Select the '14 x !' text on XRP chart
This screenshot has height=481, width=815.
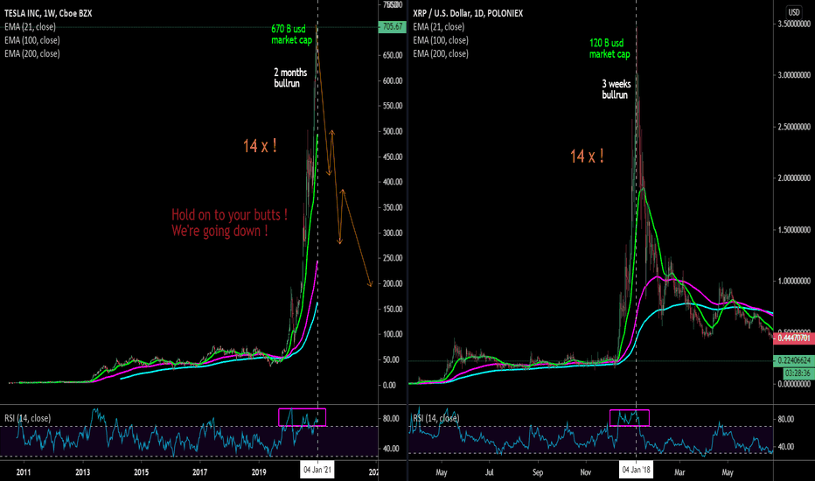click(x=587, y=156)
